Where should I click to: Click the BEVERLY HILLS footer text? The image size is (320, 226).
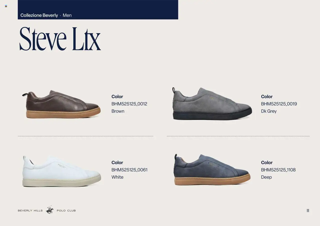point(30,211)
